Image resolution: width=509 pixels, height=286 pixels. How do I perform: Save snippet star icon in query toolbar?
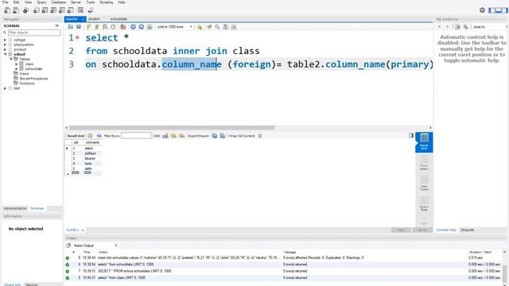[200, 27]
